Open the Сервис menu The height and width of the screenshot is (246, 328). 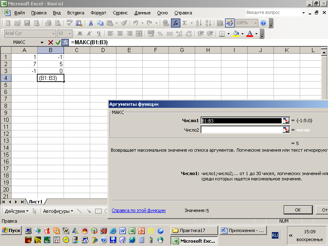(x=120, y=13)
